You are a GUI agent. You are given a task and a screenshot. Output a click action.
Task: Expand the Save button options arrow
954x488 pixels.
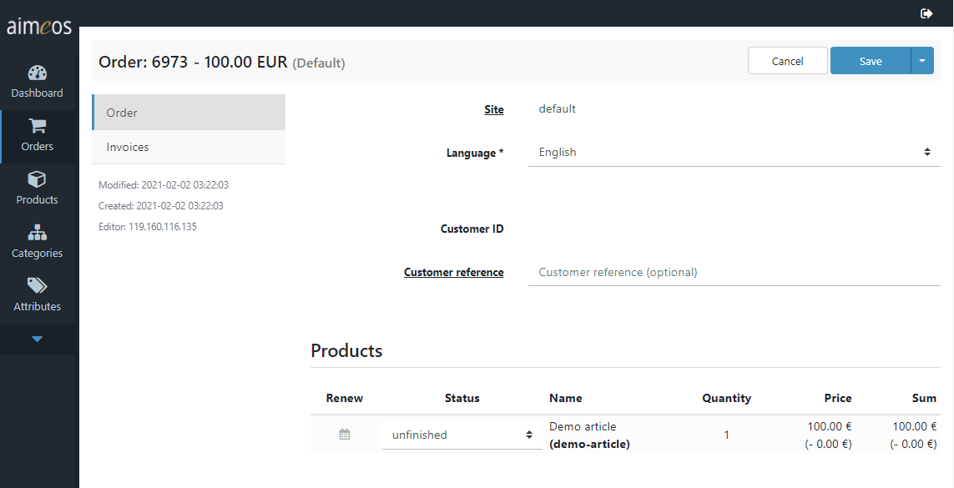click(922, 61)
